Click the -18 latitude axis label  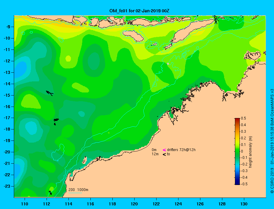tap(7, 129)
